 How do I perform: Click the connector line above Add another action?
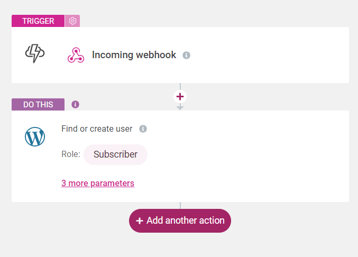point(180,205)
